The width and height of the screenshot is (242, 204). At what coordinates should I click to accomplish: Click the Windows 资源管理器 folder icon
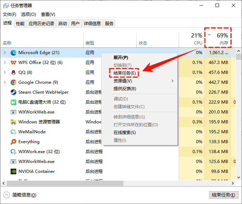pos(13,122)
